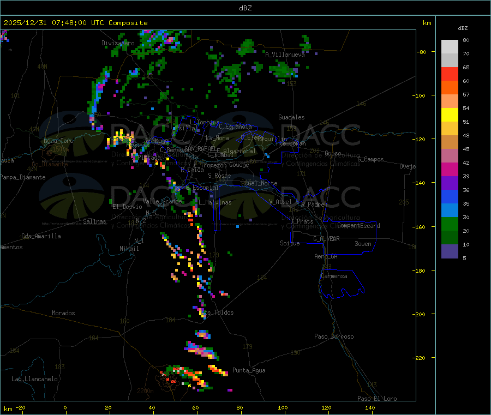Click the Lag.Llancanelo label

pos(34,379)
